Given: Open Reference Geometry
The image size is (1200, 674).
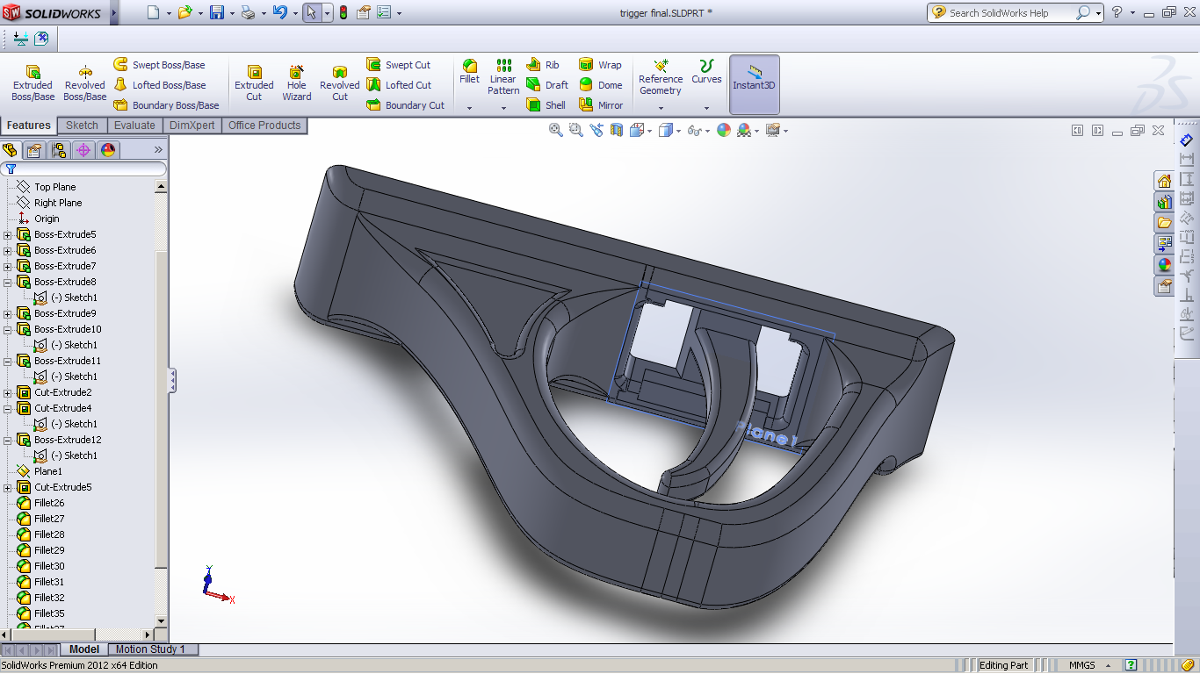Looking at the screenshot, I should 661,77.
